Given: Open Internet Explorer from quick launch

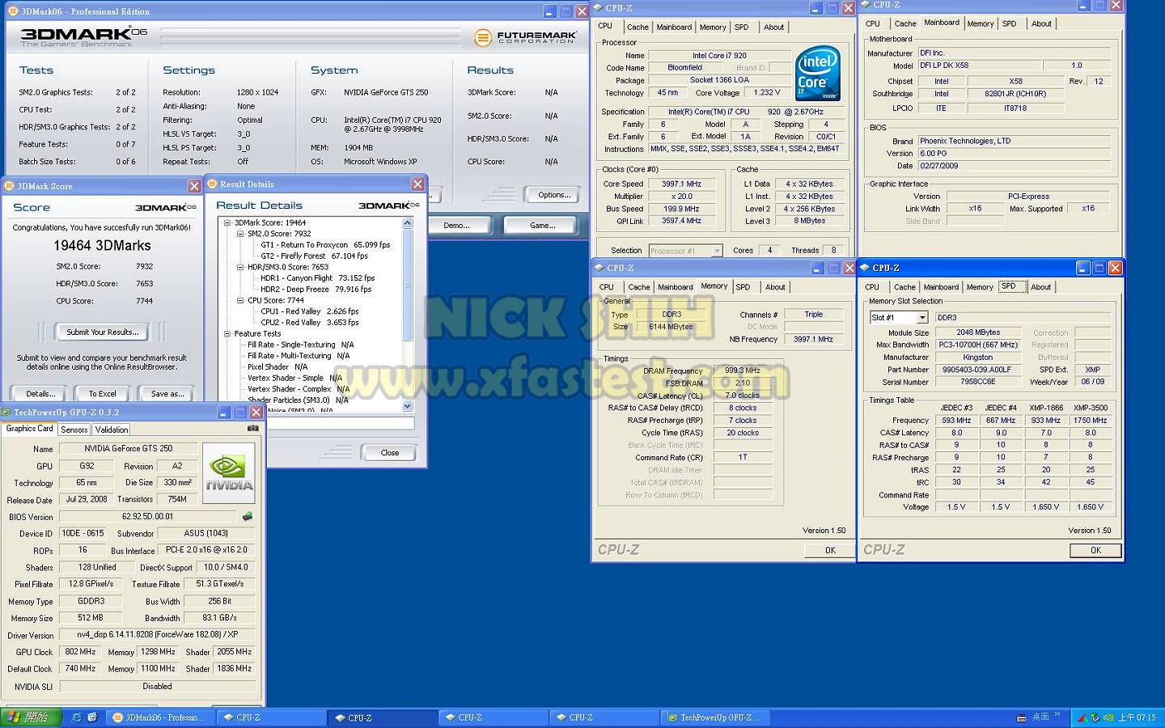Looking at the screenshot, I should 76,717.
